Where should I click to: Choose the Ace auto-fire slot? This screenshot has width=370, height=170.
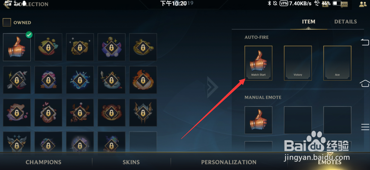(x=337, y=63)
